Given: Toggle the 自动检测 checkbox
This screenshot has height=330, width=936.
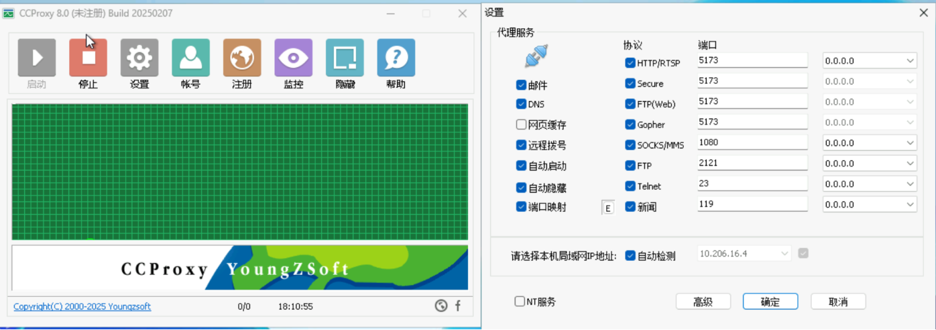Looking at the screenshot, I should point(630,256).
